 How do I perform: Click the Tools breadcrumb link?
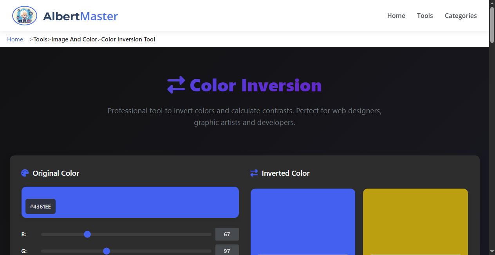click(40, 39)
